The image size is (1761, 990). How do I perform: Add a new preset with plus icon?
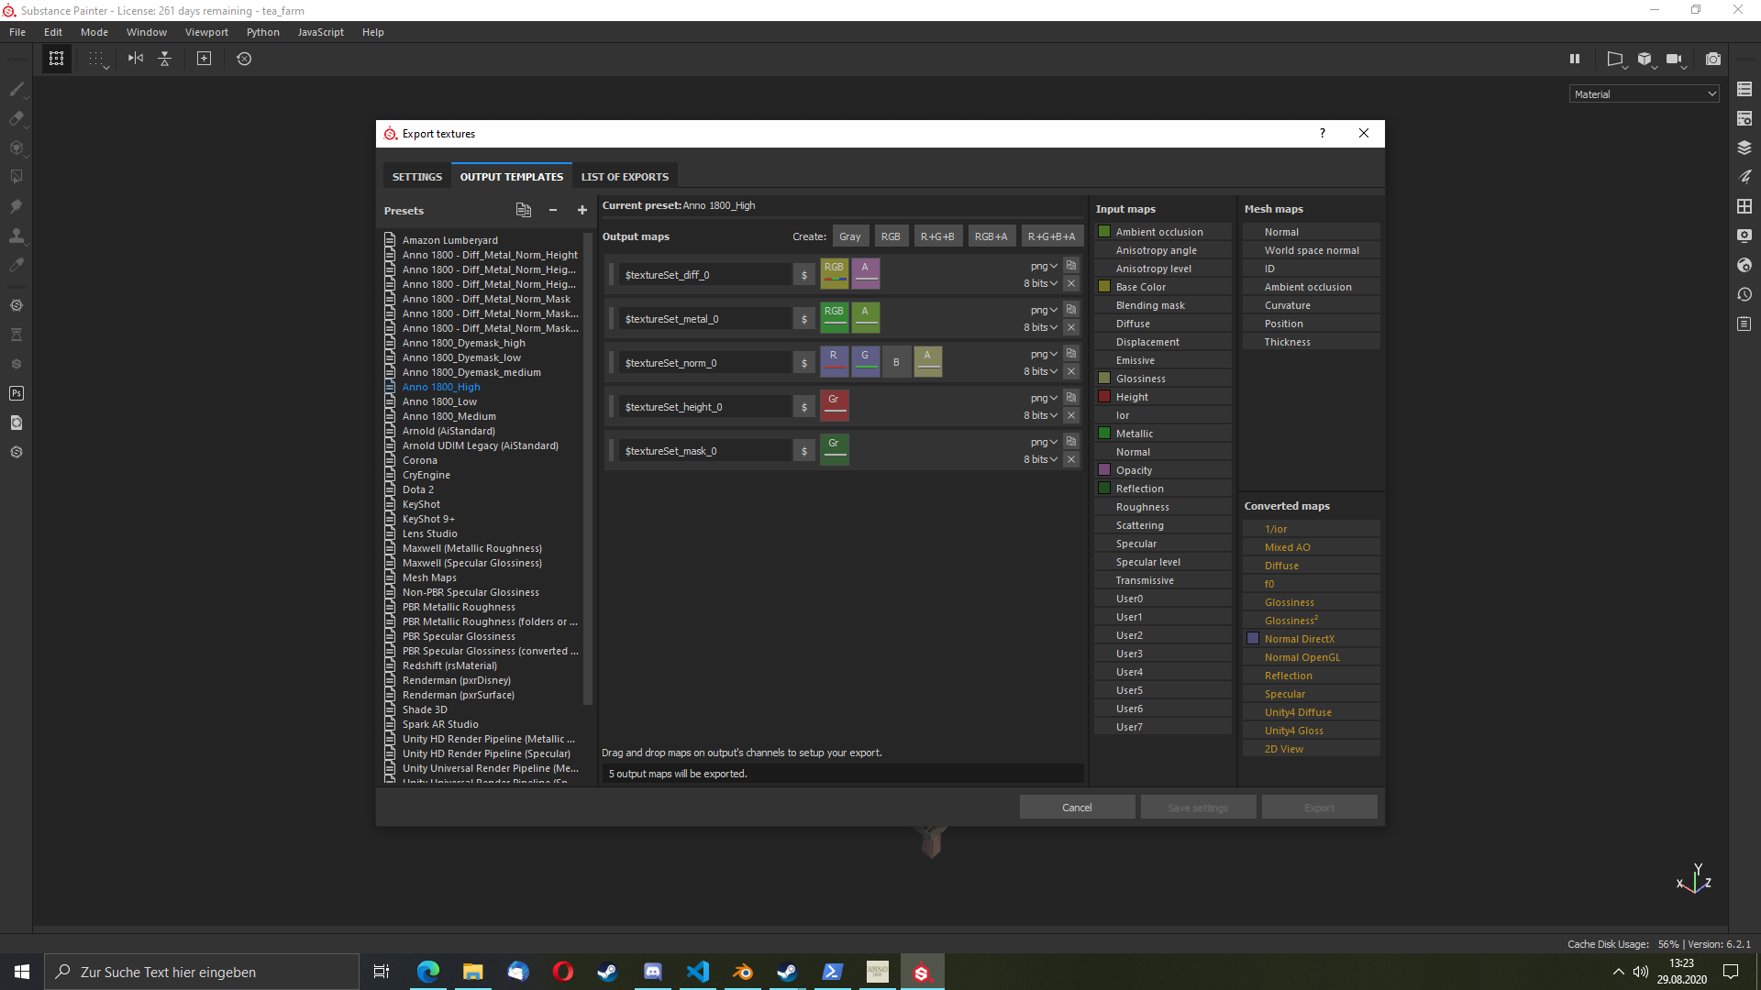(582, 210)
